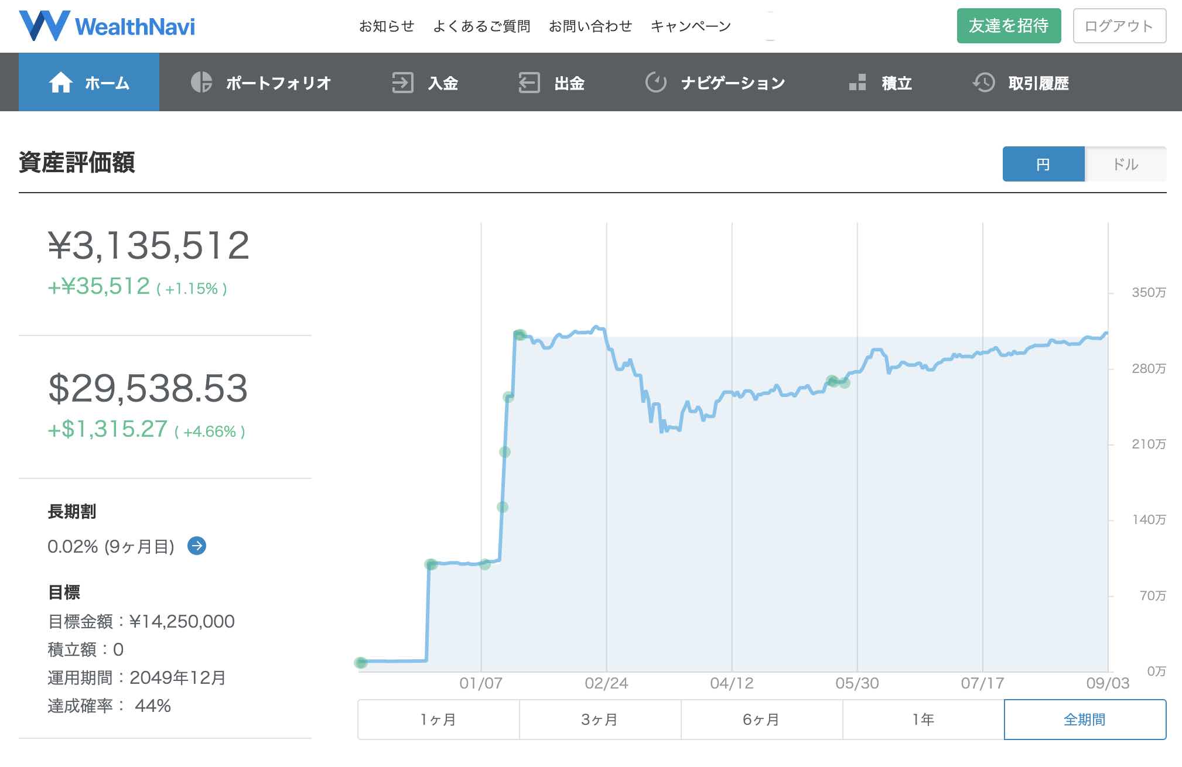Screen dimensions: 1182x767
Task: Open the よくあるご質問 FAQ link
Action: pyautogui.click(x=481, y=26)
